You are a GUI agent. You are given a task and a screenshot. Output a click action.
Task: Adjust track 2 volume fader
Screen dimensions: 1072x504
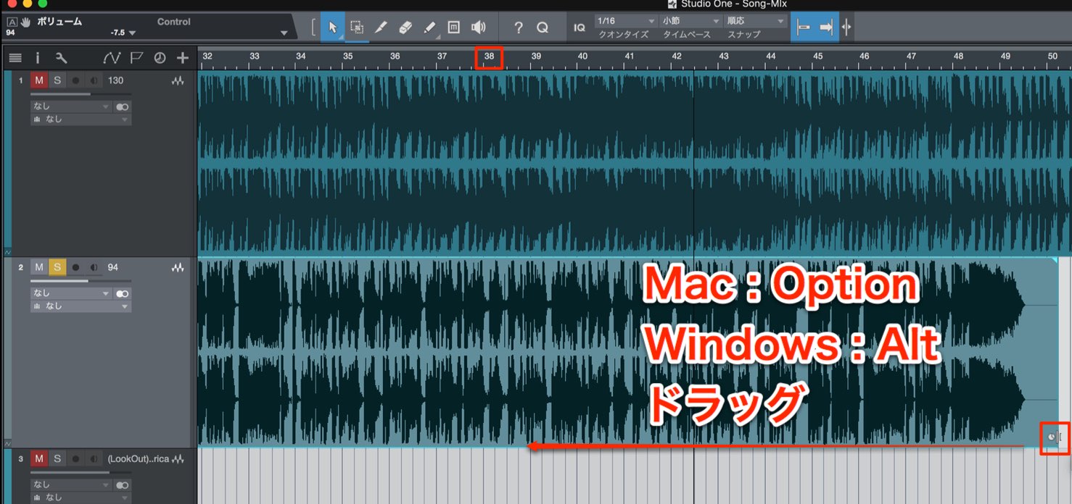click(x=81, y=280)
